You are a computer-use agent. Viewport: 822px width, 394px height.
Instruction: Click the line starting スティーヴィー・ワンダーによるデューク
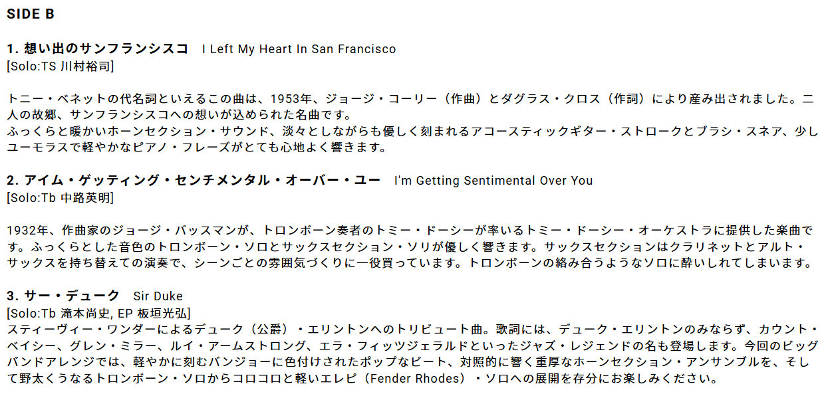coord(412,330)
